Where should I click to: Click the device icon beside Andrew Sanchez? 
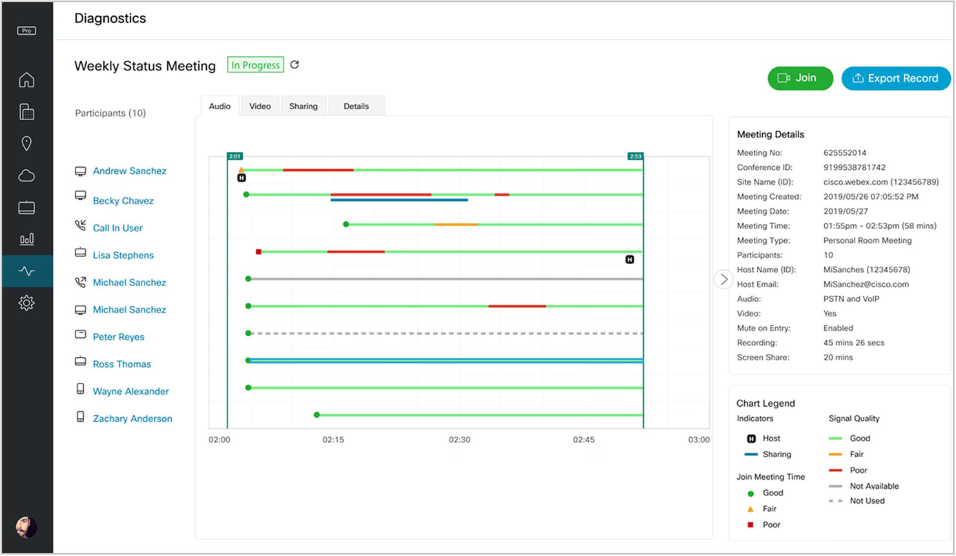pyautogui.click(x=80, y=171)
